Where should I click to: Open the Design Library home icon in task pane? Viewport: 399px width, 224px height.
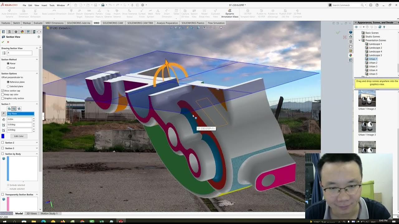pyautogui.click(x=351, y=37)
